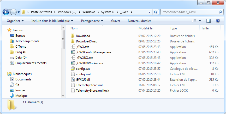
Task: Open the Partager avec menu
Action: 92,21
